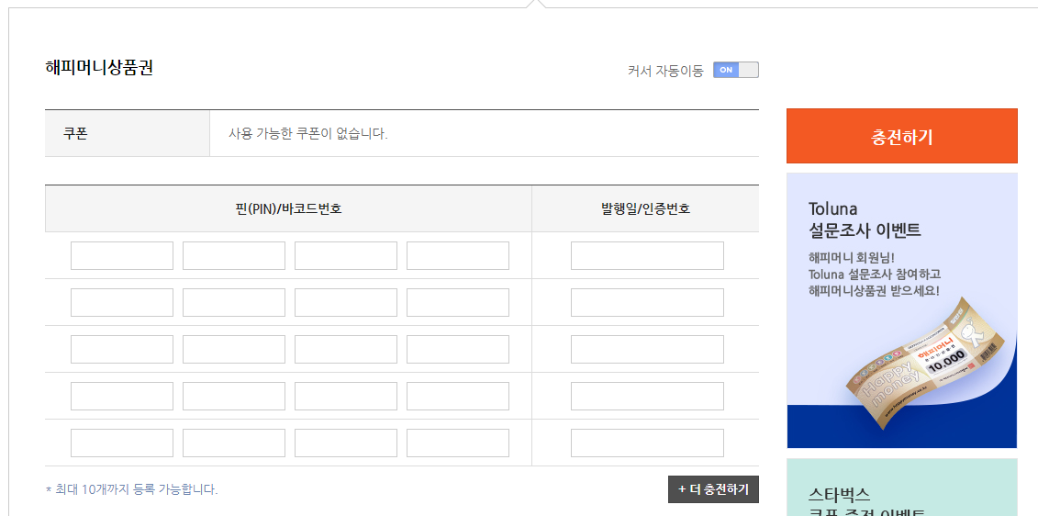Click first PIN field in row three
The height and width of the screenshot is (516, 1038).
coord(122,349)
